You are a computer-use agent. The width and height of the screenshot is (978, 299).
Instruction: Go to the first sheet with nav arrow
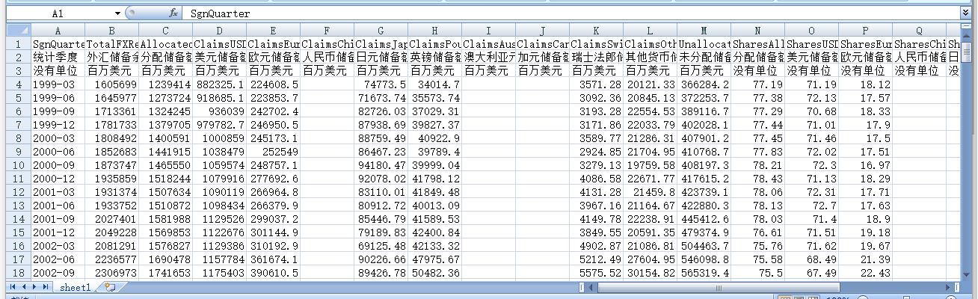[13, 287]
